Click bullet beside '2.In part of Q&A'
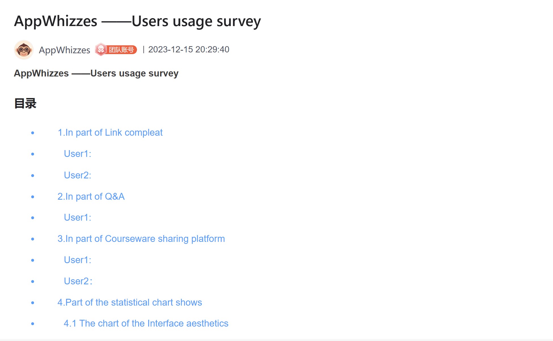The width and height of the screenshot is (553, 341). point(33,197)
